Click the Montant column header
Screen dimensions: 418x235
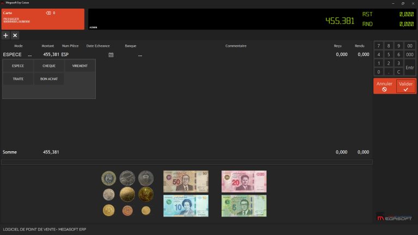[x=48, y=46]
